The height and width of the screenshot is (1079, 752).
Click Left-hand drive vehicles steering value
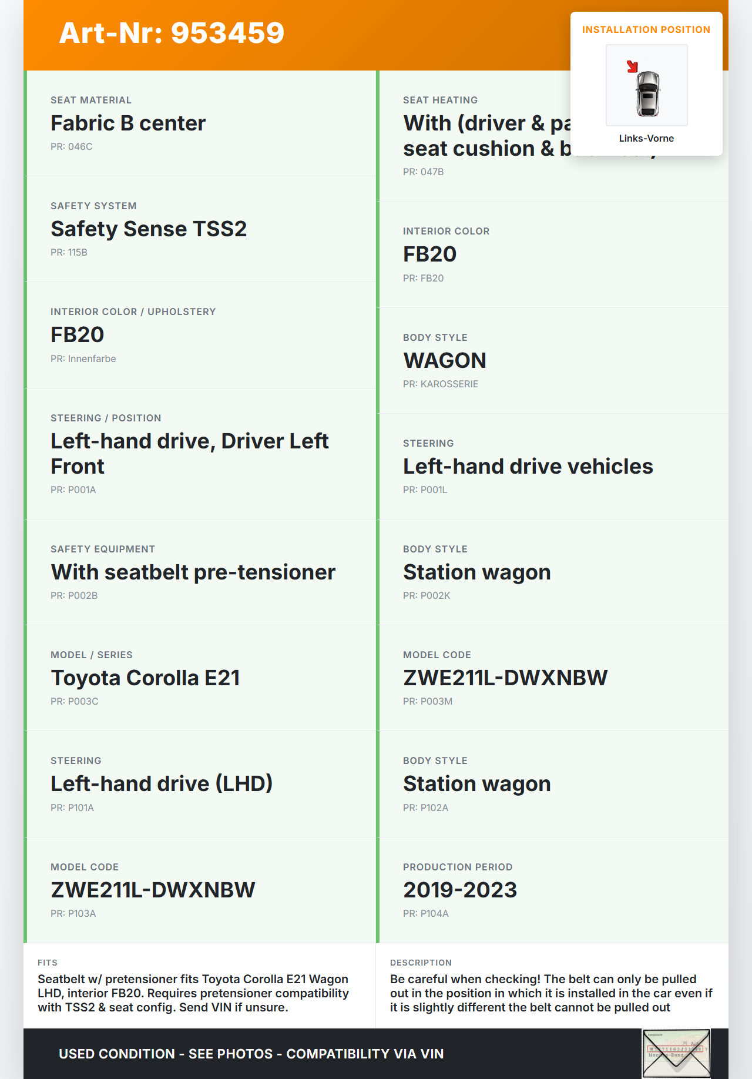point(528,467)
